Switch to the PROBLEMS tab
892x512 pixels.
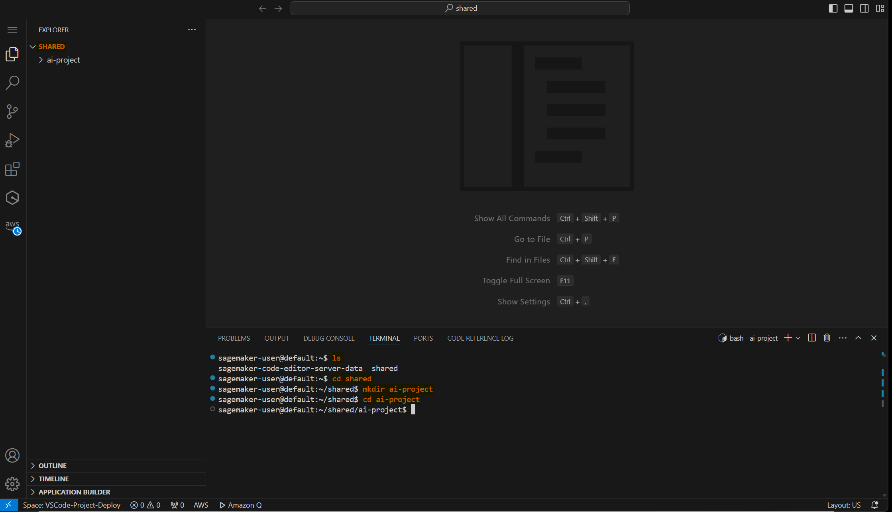[234, 338]
